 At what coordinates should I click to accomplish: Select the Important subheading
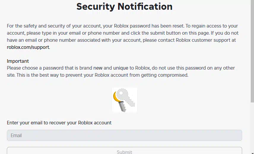tap(18, 61)
